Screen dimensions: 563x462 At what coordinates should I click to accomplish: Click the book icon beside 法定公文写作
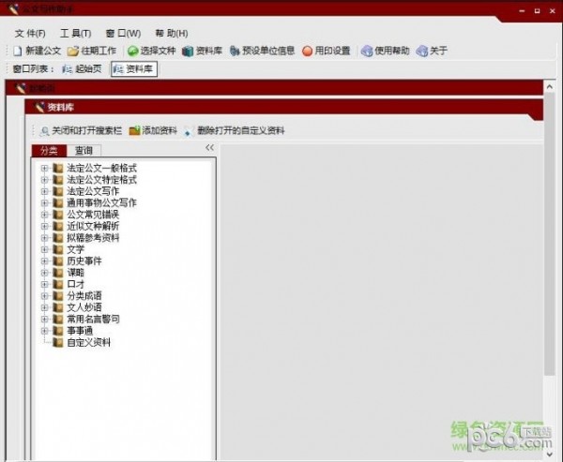click(58, 191)
